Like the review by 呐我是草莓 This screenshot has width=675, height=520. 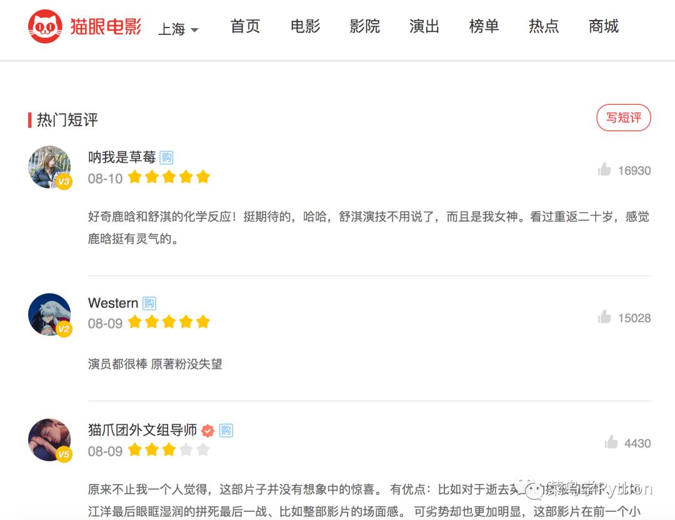point(604,170)
